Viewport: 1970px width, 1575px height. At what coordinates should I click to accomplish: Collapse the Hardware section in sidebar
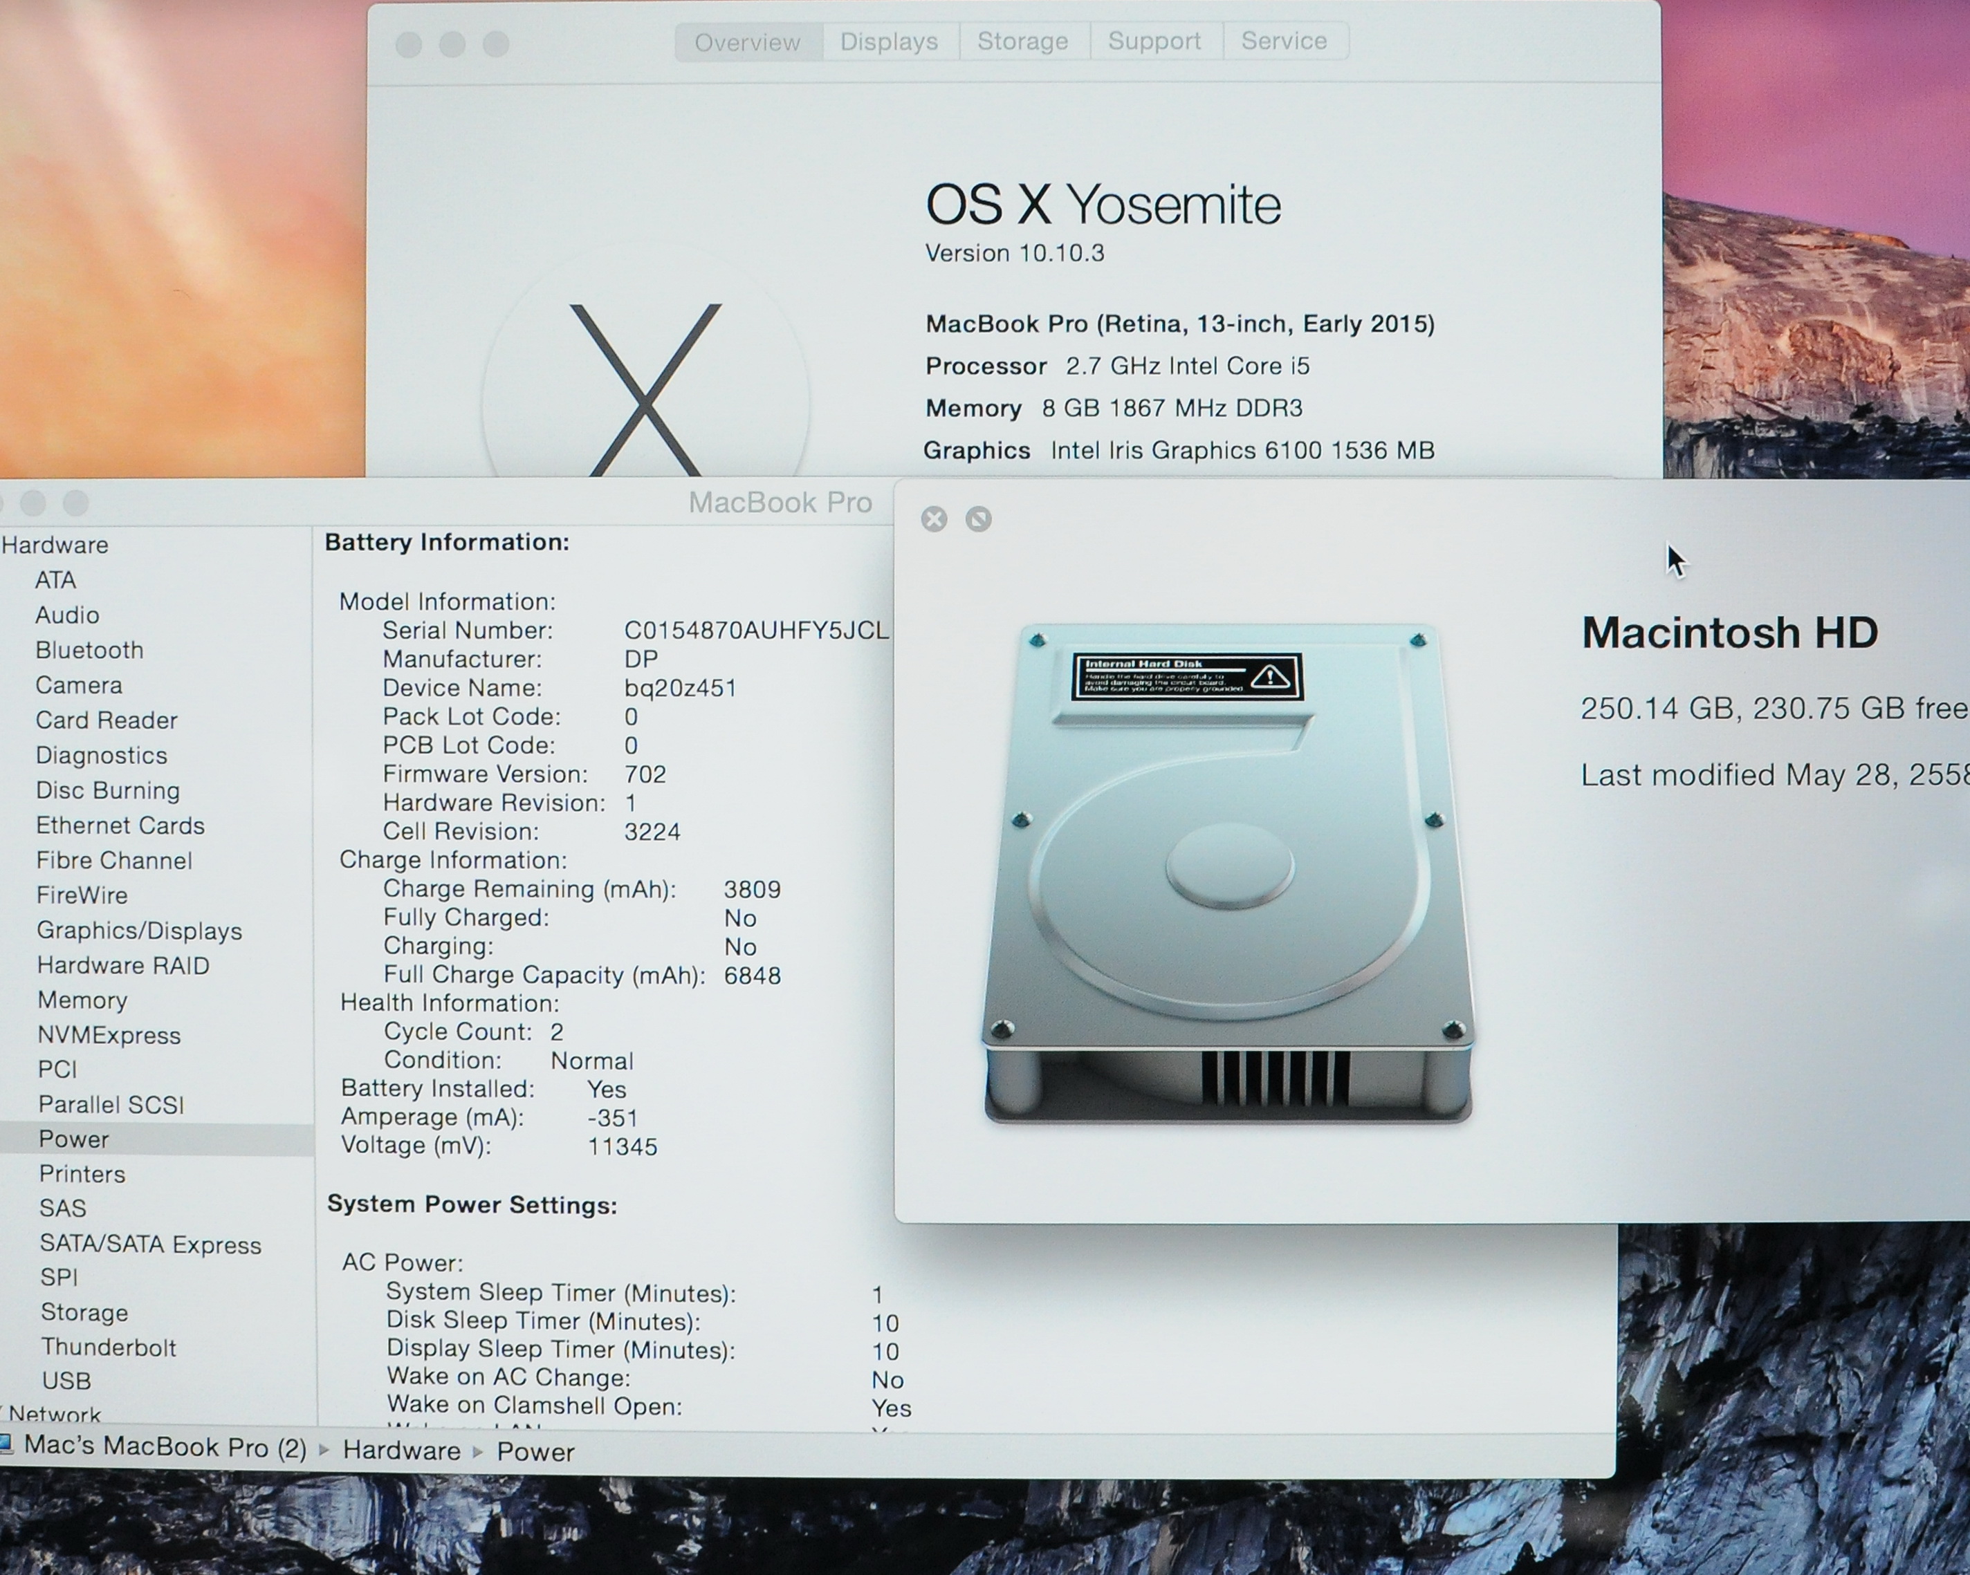55,545
